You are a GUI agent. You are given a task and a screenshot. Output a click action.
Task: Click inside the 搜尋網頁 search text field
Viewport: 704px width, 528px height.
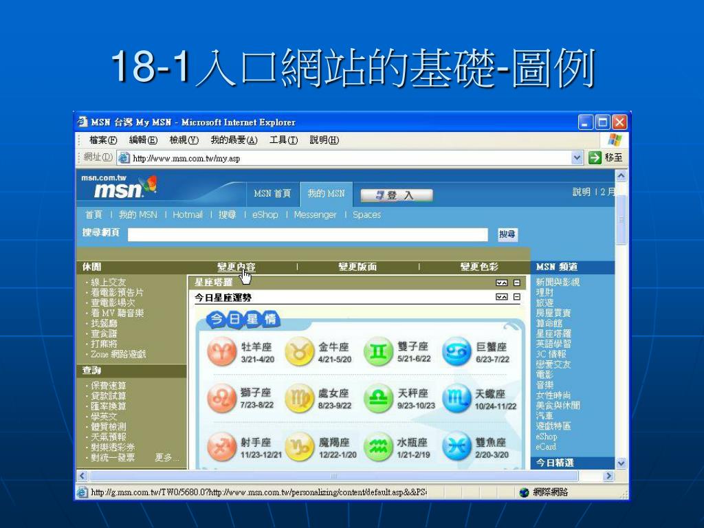tap(307, 235)
